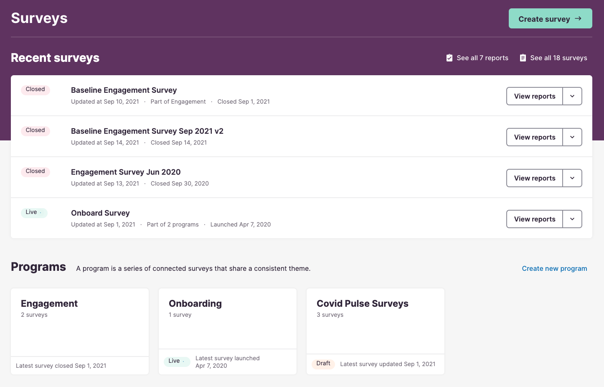Screen dimensions: 604x387
Task: Click the Programs heading
Action: point(38,267)
